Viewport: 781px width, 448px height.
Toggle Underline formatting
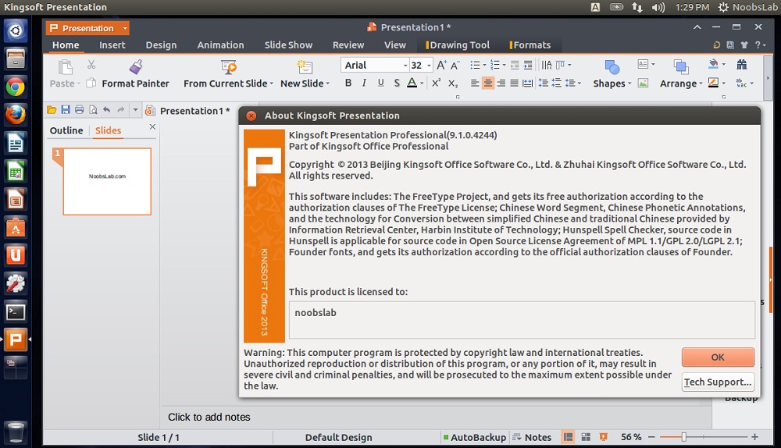tap(380, 84)
